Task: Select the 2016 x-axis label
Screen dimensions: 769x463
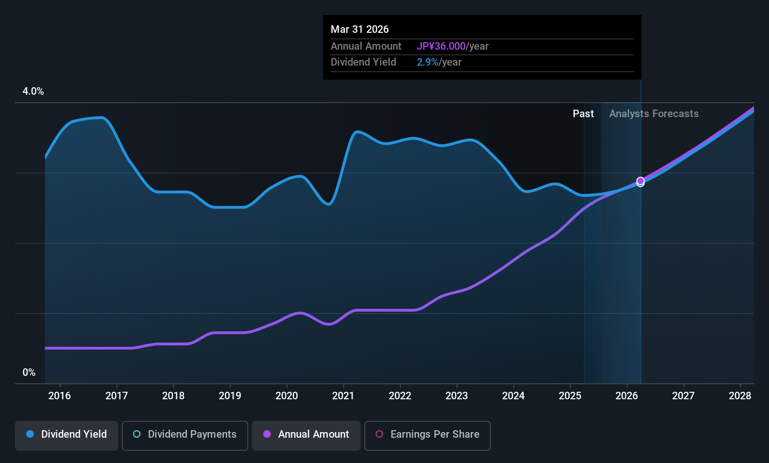Action: tap(59, 396)
